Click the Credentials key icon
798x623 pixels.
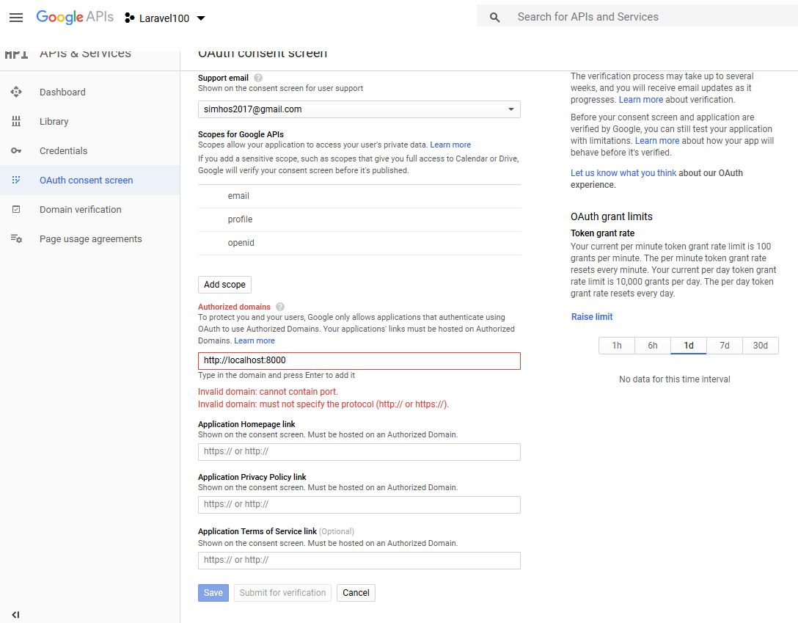click(x=16, y=150)
